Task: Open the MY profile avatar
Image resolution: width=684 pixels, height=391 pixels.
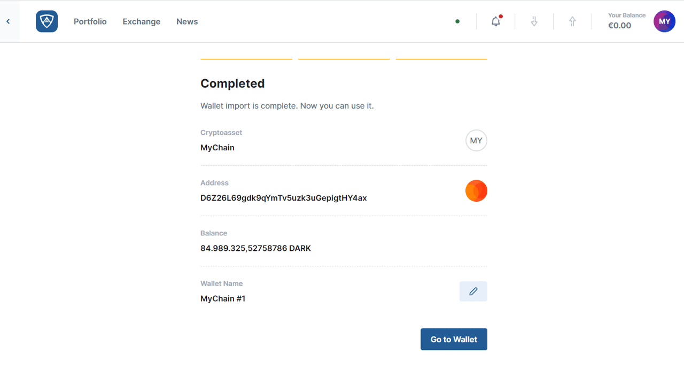Action: (x=664, y=21)
